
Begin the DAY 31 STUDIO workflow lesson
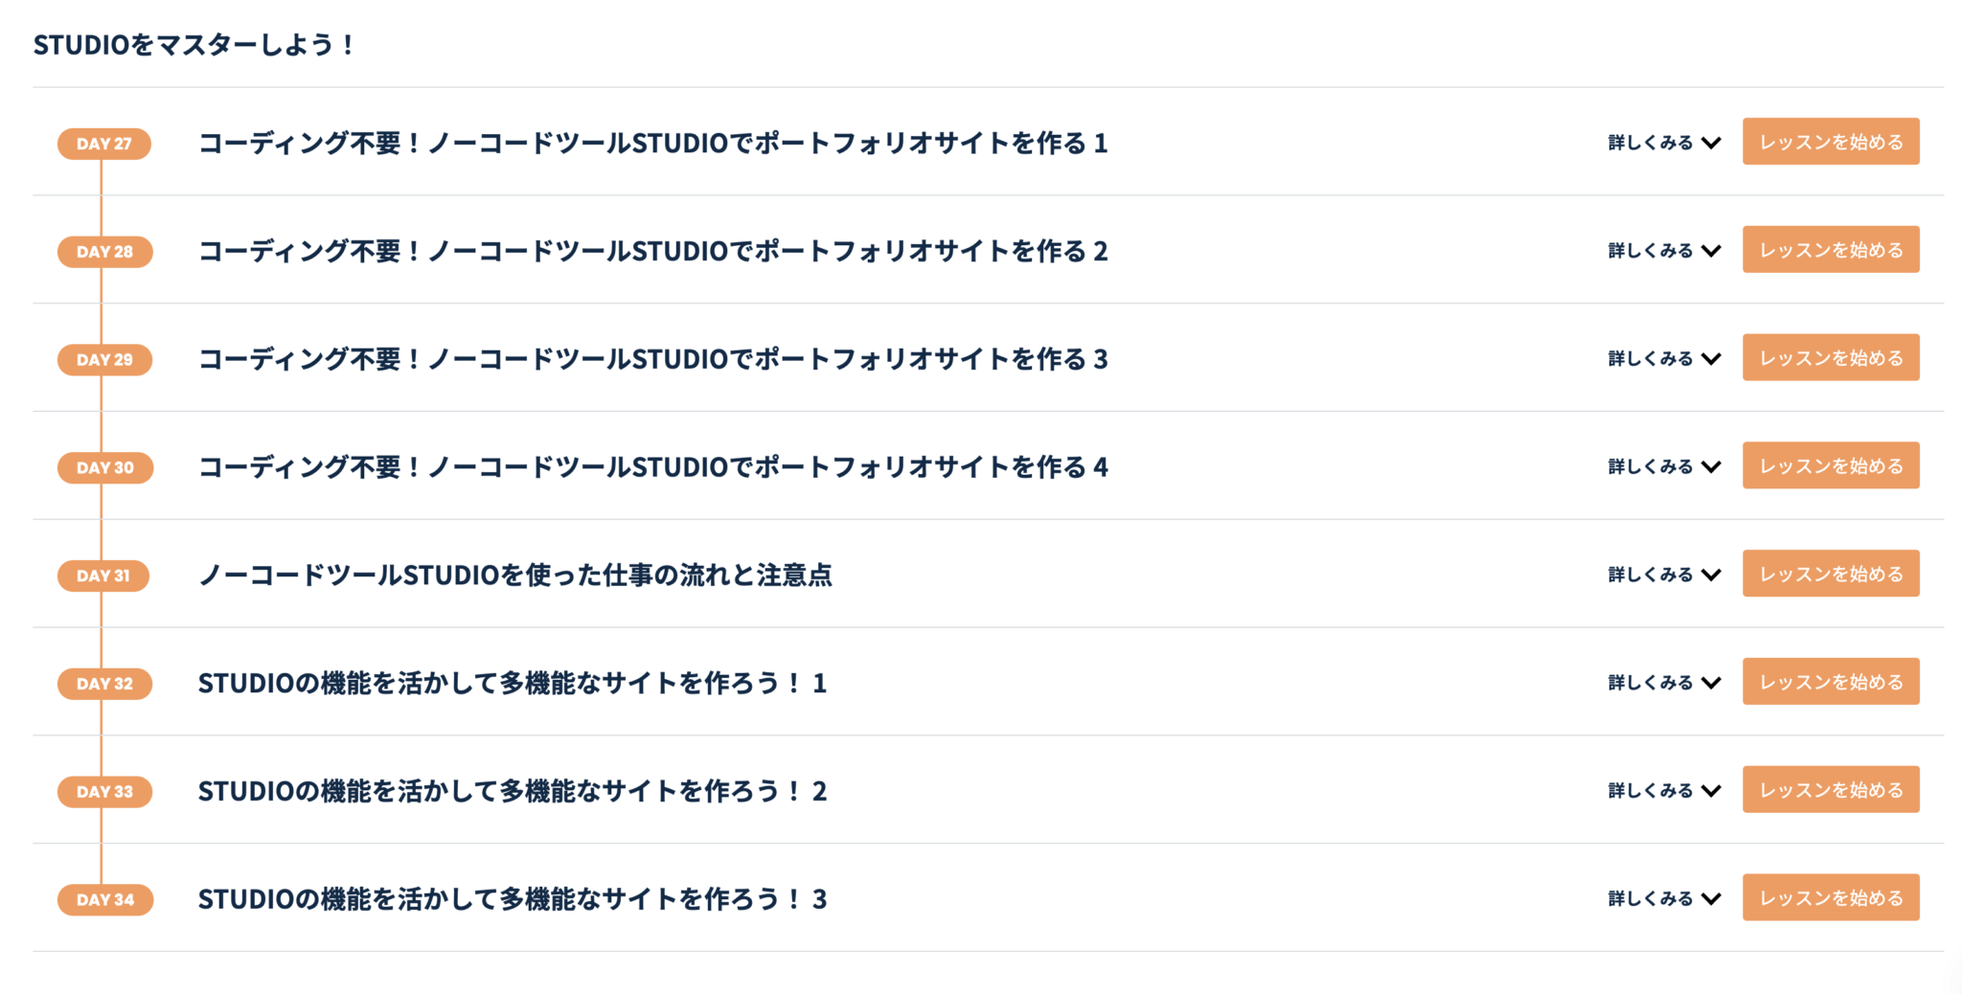[x=1830, y=574]
